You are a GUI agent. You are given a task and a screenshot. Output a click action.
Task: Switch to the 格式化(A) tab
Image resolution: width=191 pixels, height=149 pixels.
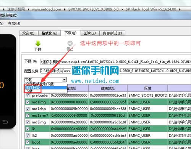pos(49,33)
